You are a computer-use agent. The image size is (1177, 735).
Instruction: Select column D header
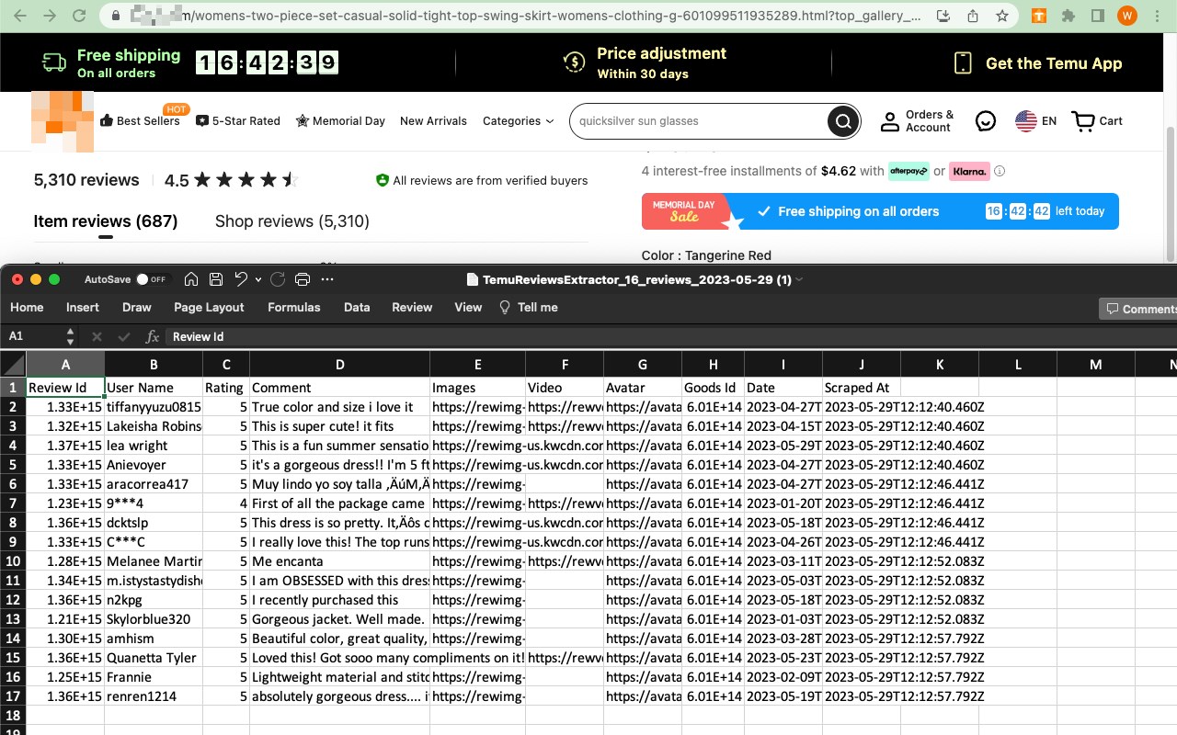[x=340, y=365]
